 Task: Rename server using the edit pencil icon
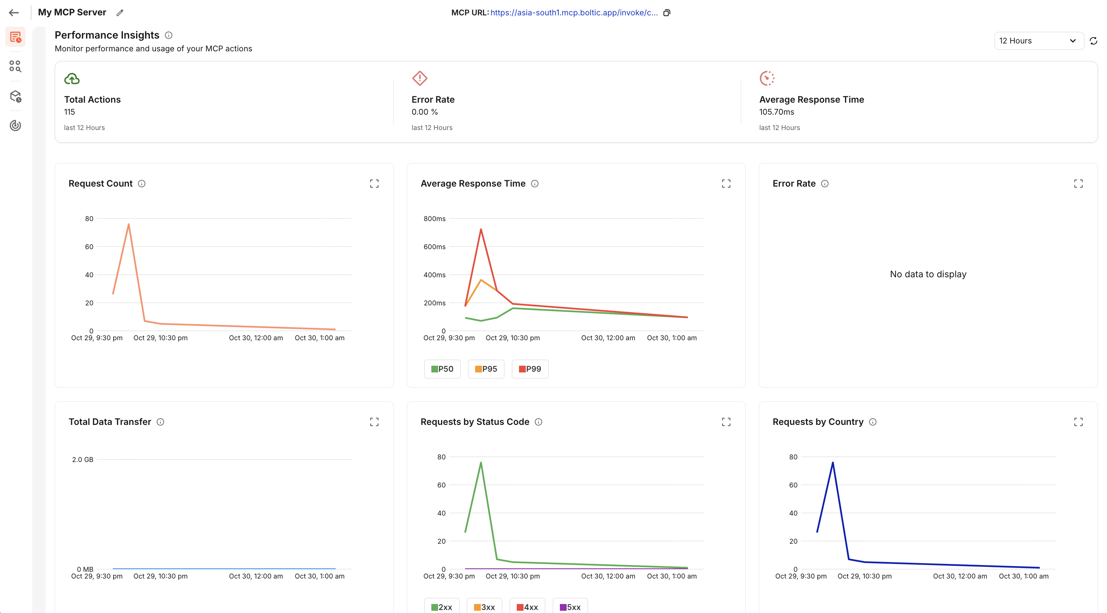(x=120, y=12)
